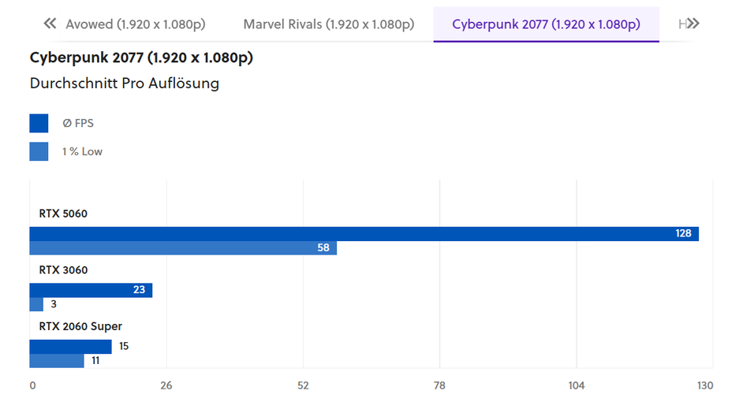
Task: Toggle the Ø FPS legend label
Action: coord(78,123)
